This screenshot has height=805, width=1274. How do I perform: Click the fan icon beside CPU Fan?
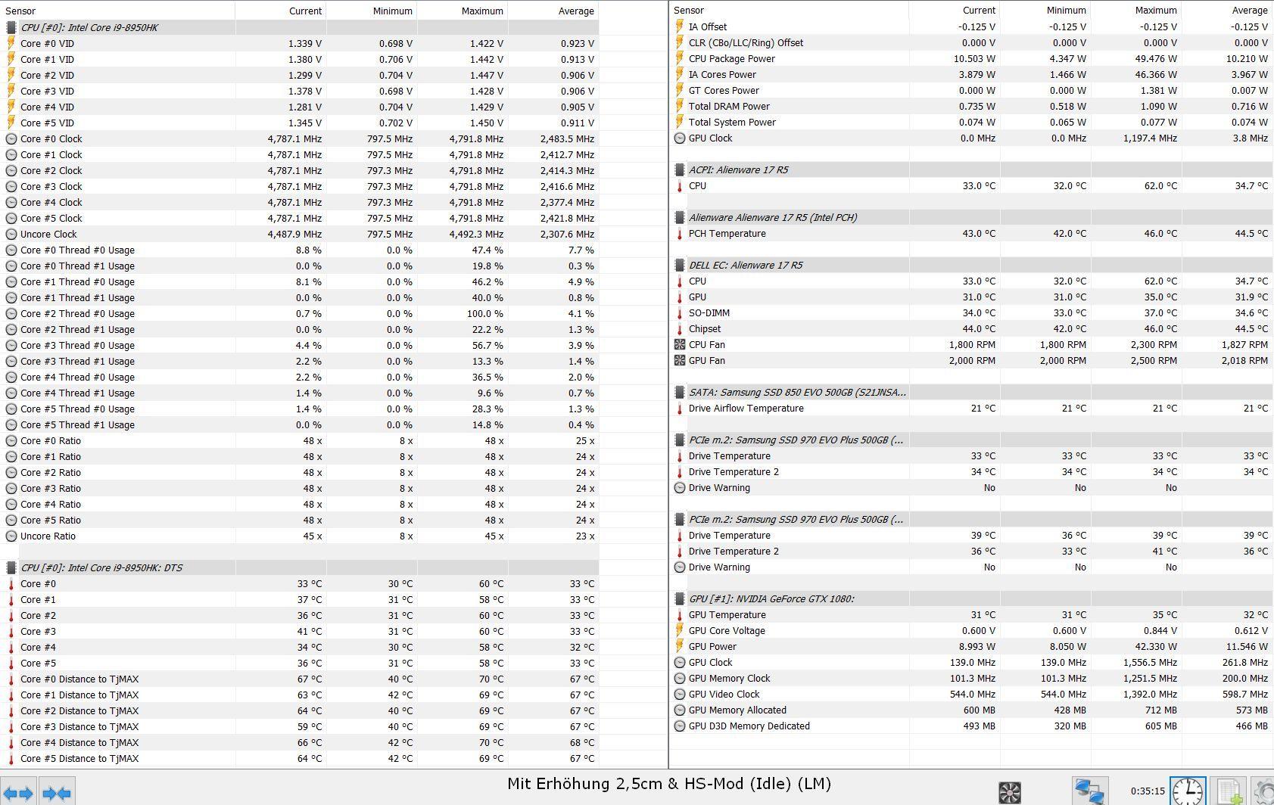tap(680, 345)
